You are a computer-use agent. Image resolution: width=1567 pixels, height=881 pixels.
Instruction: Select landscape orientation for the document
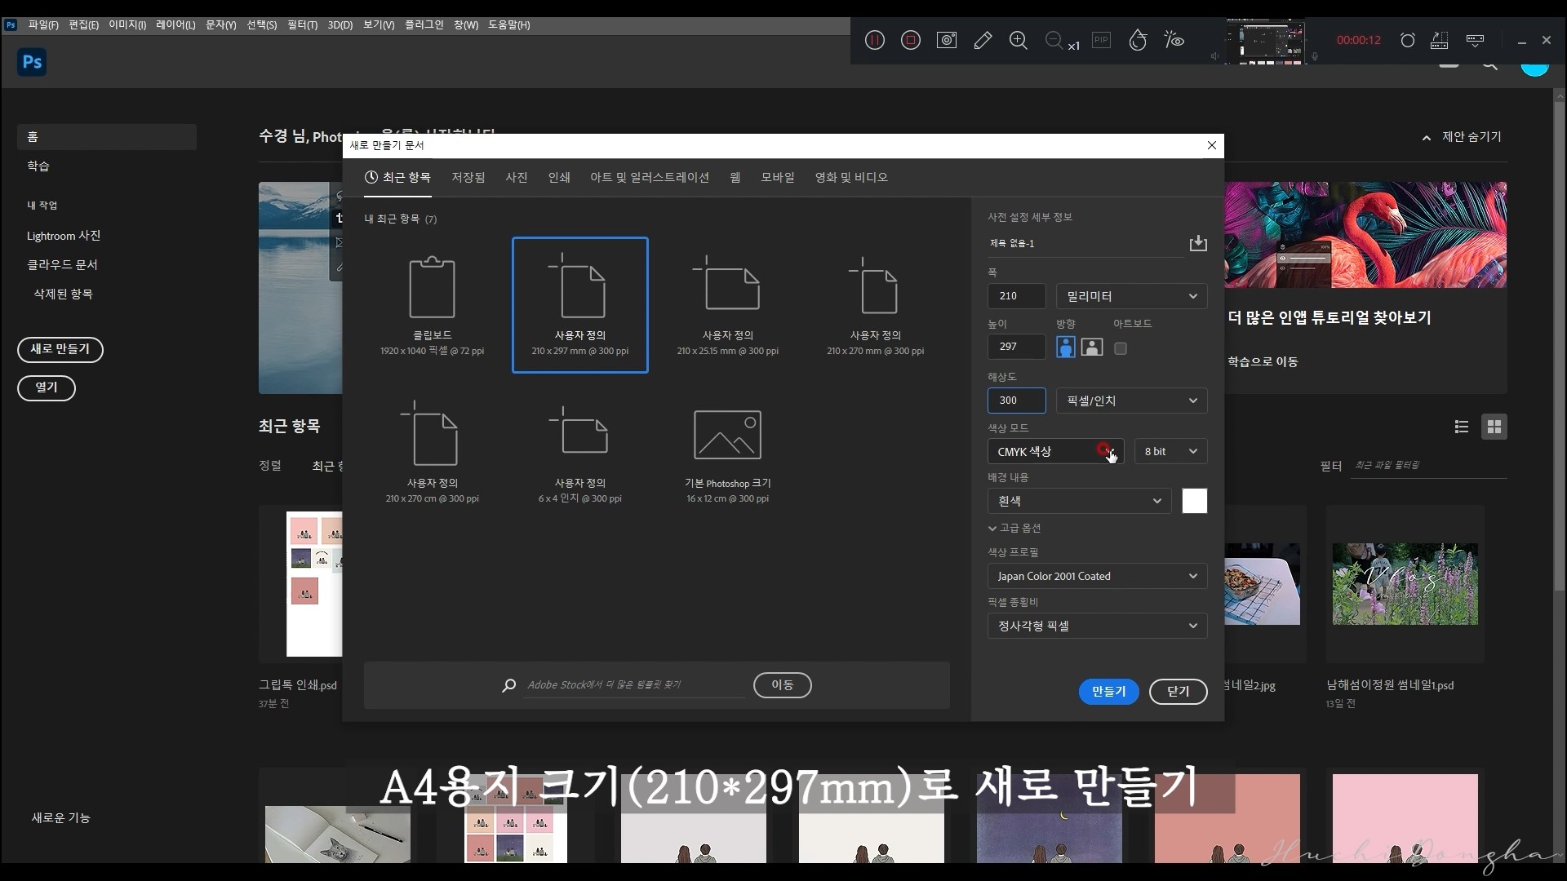1092,347
